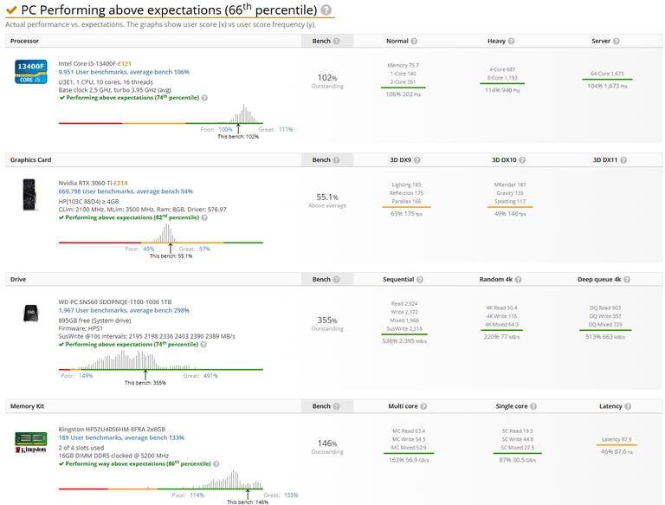Open 1,967 User benchmarks drive link

point(124,310)
